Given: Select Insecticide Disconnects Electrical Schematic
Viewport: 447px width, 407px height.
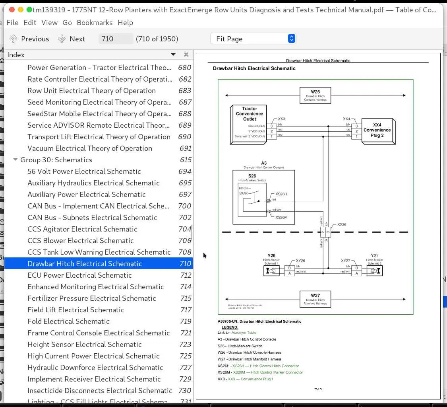Looking at the screenshot, I should (x=99, y=390).
